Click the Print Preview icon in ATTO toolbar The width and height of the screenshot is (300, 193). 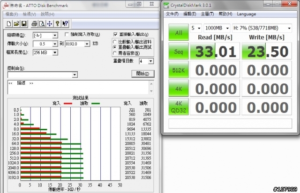coord(42,24)
